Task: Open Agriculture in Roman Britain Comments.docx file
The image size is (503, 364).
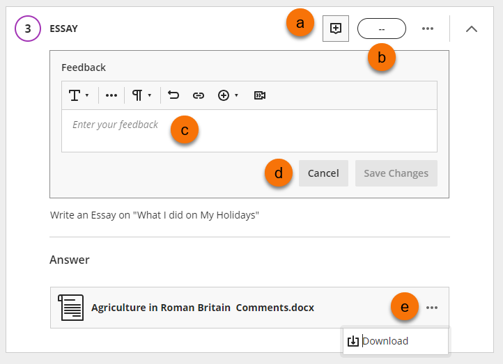Action: tap(203, 308)
